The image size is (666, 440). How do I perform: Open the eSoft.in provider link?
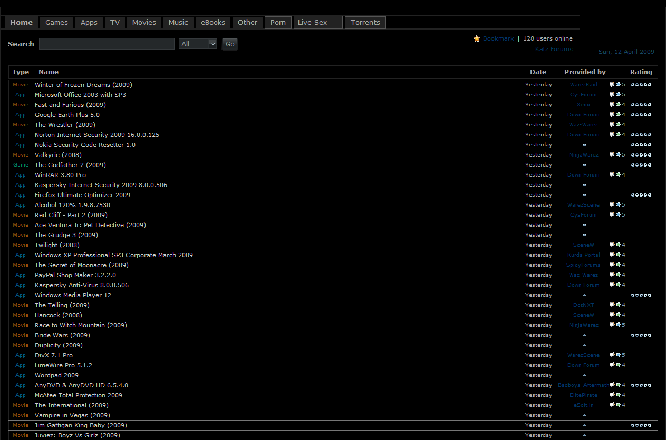click(584, 405)
